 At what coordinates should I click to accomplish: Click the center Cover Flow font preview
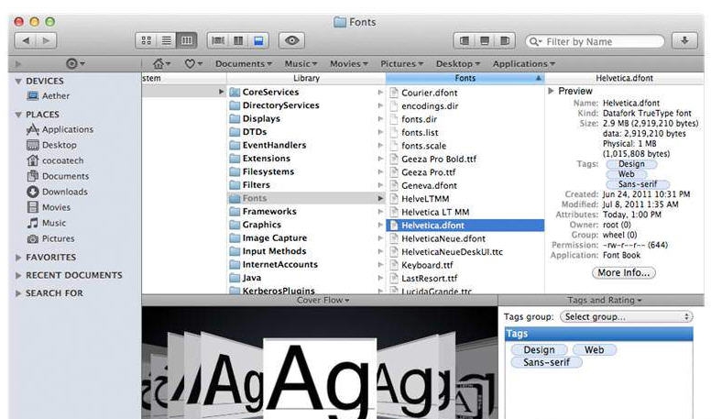point(320,379)
